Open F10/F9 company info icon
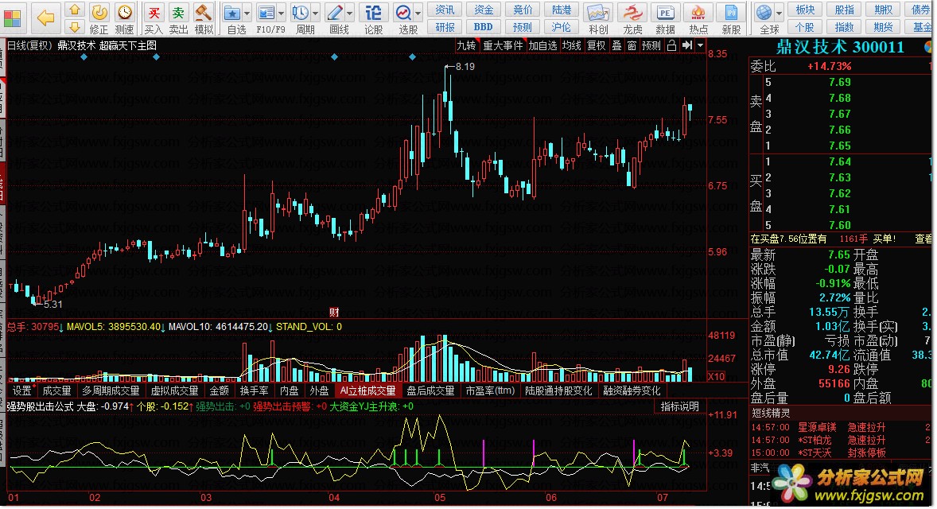Viewport: 937px width, 509px height. click(x=266, y=13)
